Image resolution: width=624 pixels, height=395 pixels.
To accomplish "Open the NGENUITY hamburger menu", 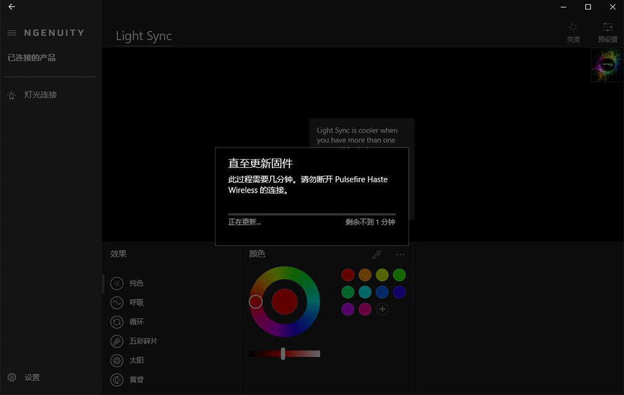I will [x=12, y=33].
